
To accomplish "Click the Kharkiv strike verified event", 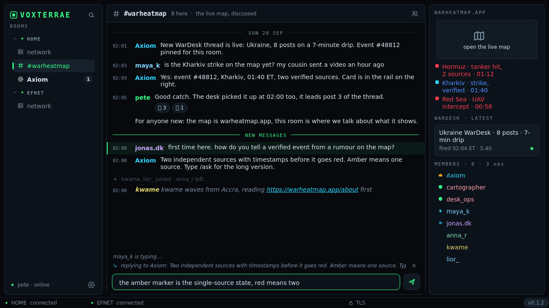I will [465, 87].
